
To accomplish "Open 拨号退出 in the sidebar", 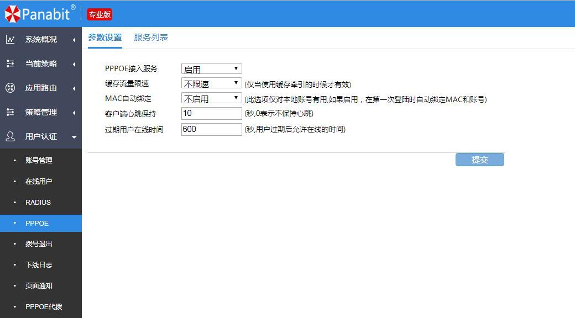I will click(39, 244).
